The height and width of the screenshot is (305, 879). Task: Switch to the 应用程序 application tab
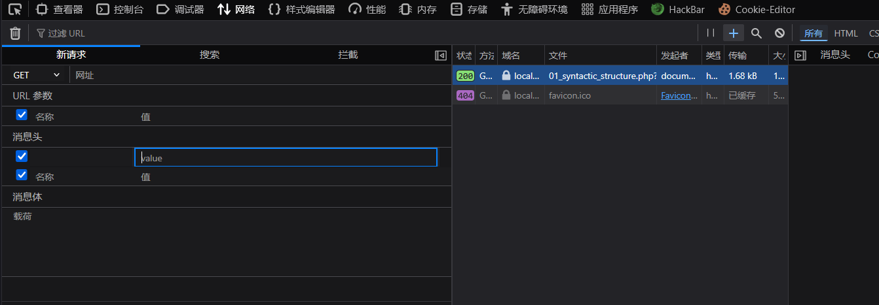[610, 9]
